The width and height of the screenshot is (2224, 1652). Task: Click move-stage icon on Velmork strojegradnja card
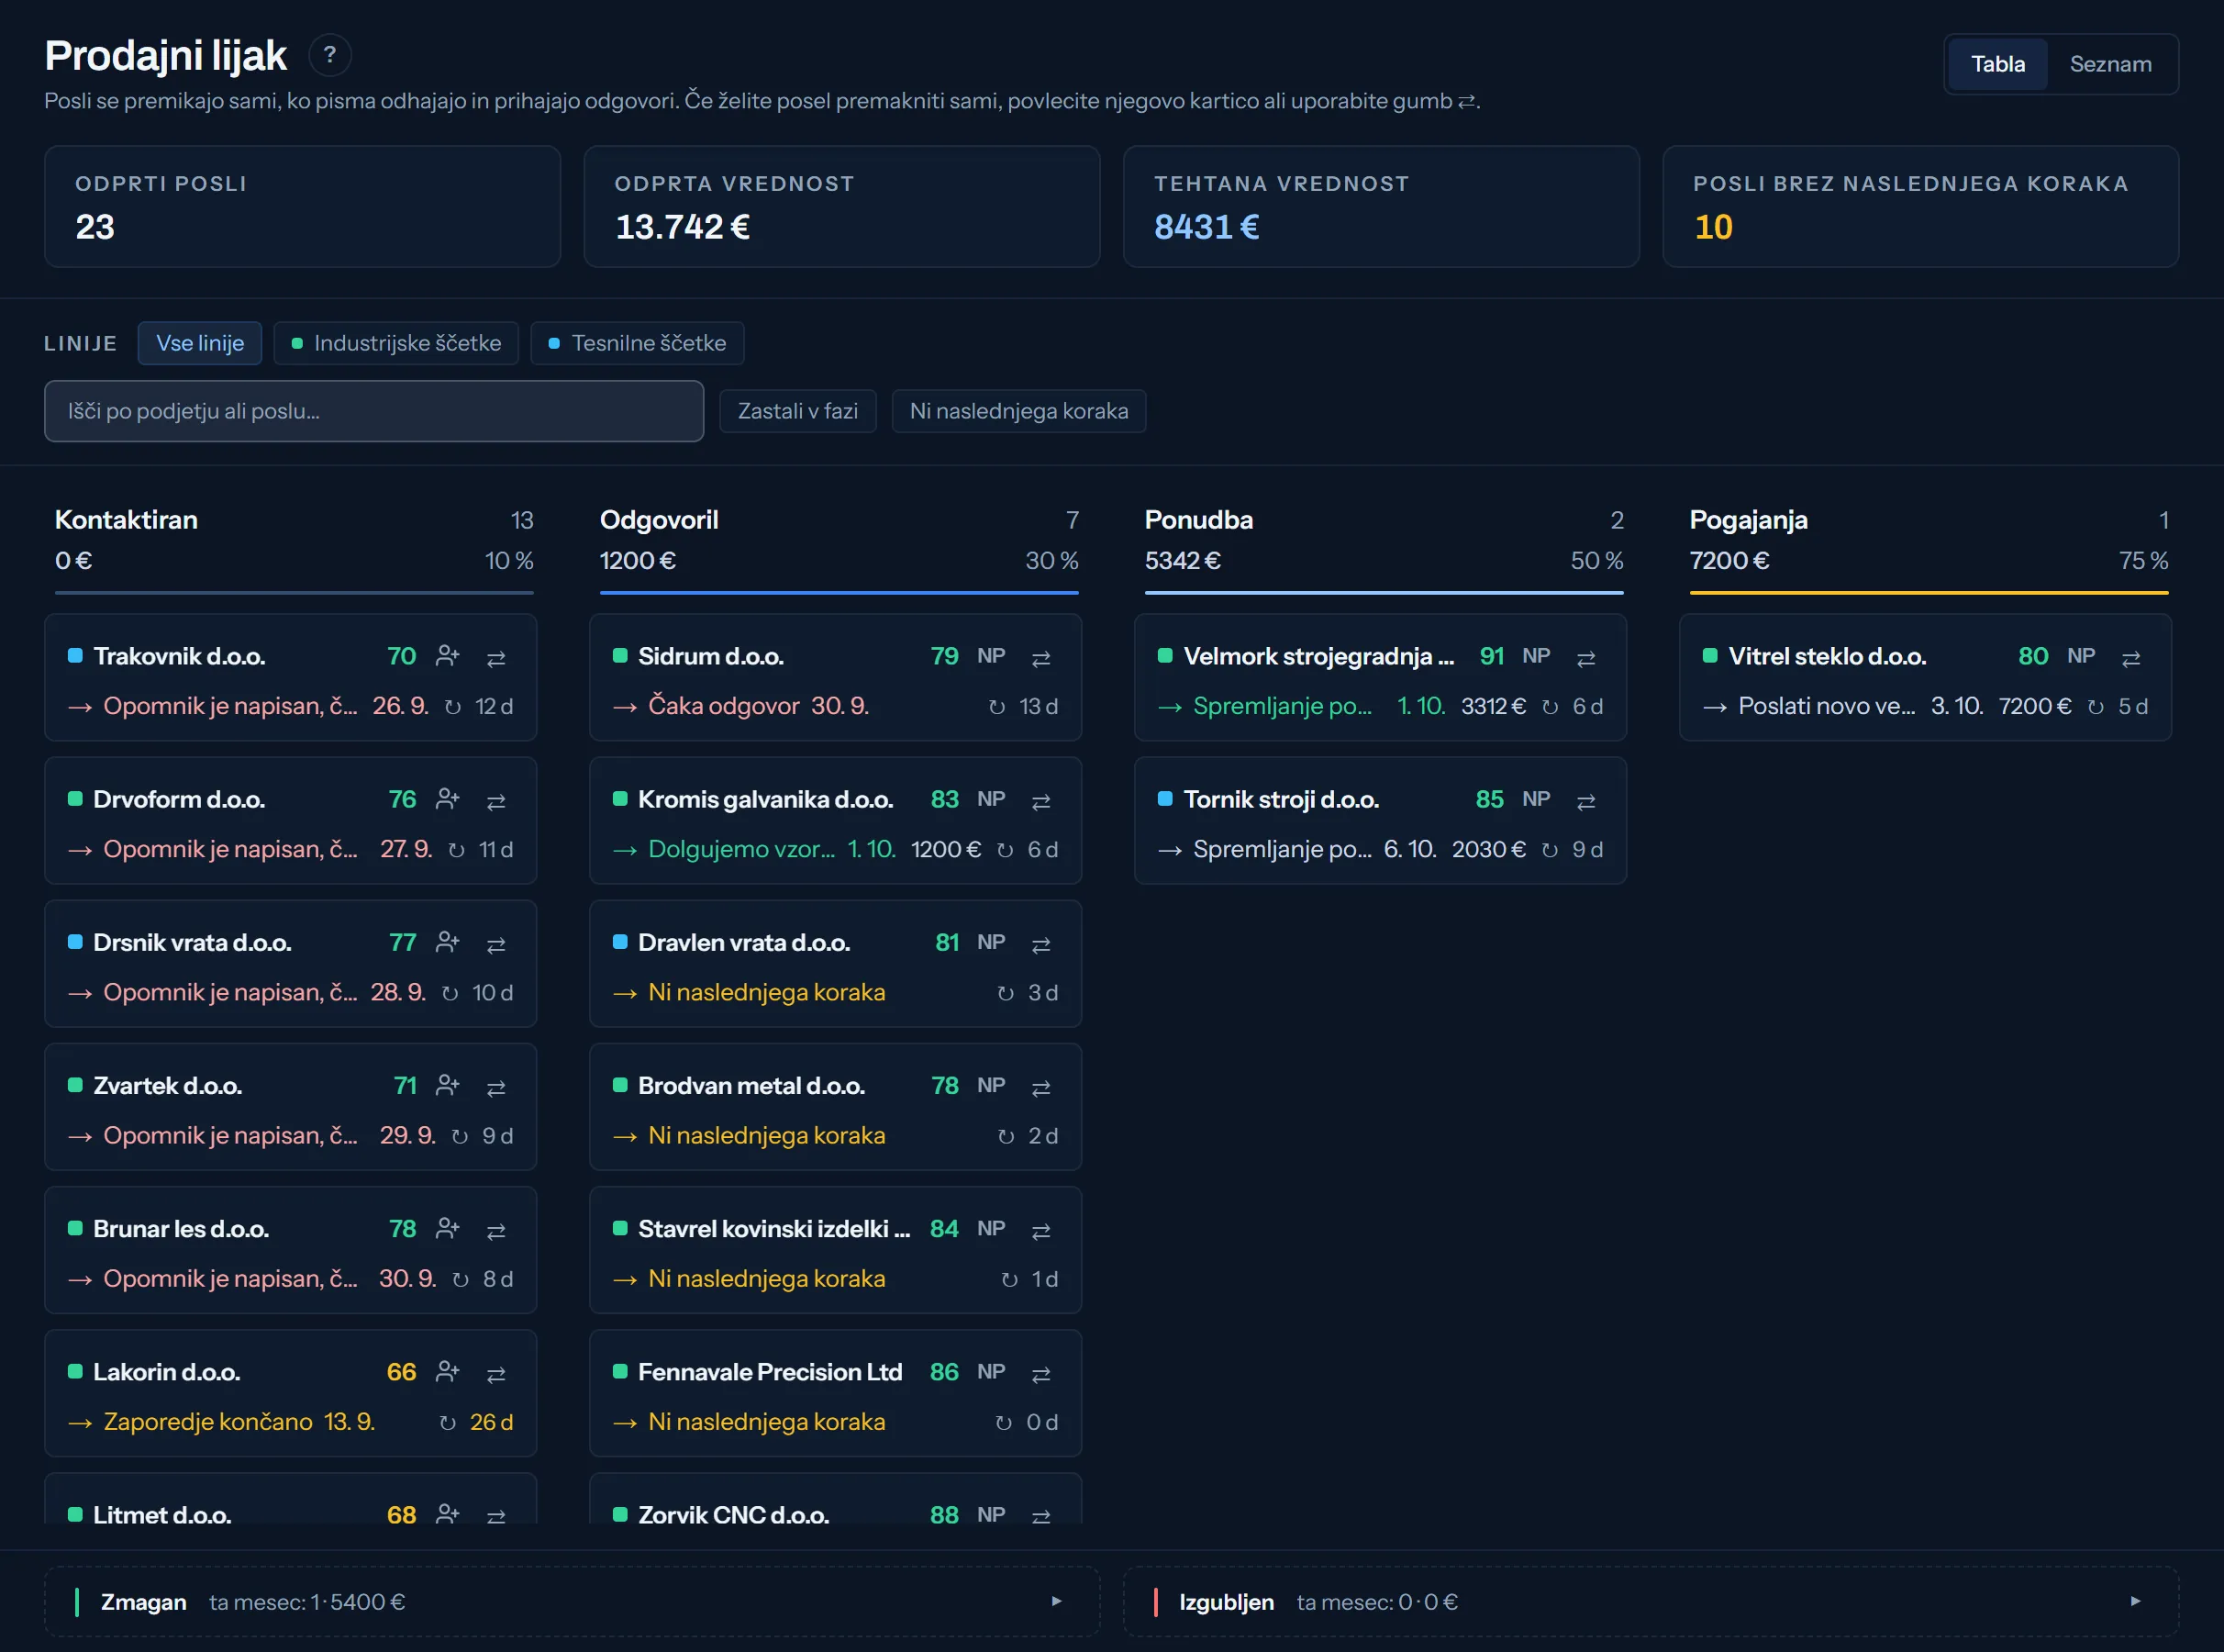[1585, 658]
